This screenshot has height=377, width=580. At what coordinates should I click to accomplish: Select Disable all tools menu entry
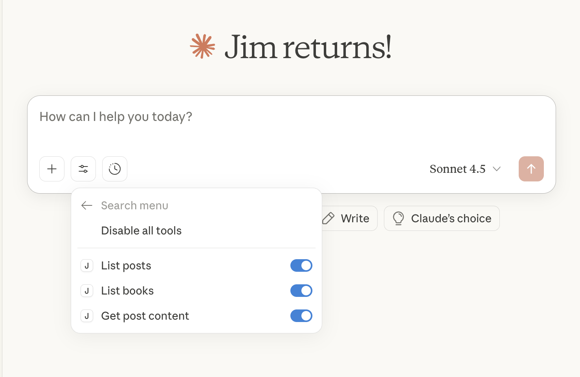tap(141, 231)
